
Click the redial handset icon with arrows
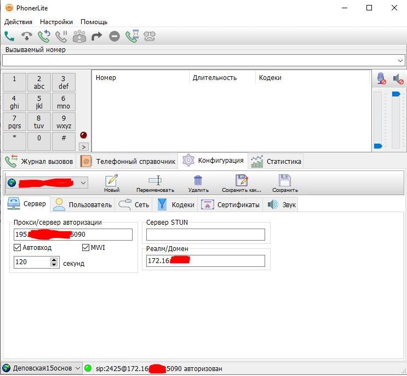[44, 36]
